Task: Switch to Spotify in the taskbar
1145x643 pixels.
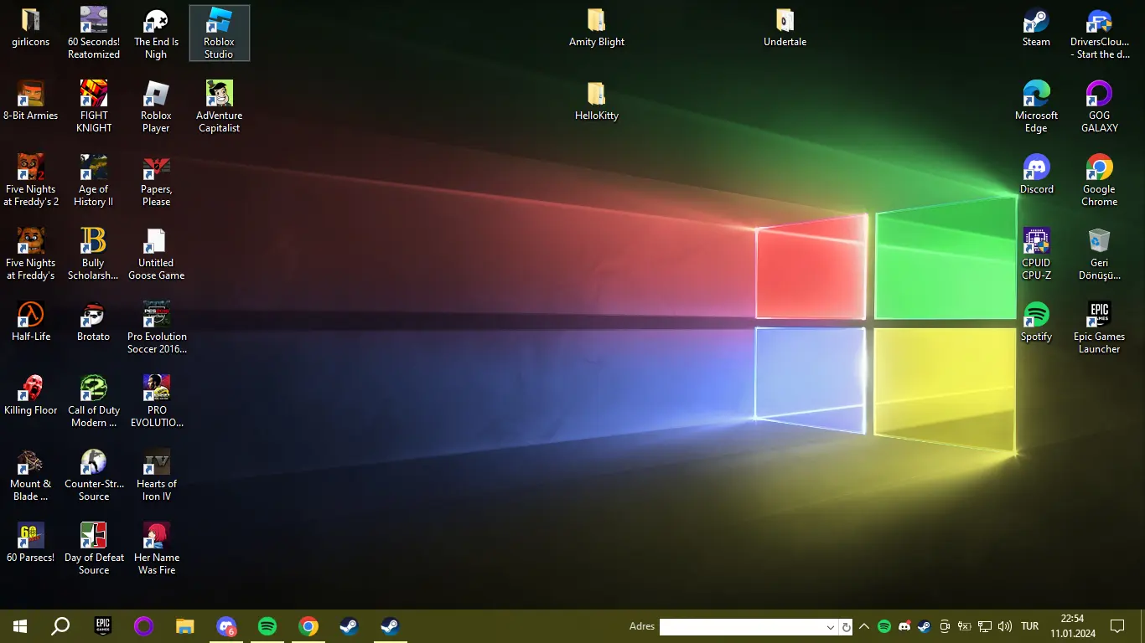Action: (267, 626)
